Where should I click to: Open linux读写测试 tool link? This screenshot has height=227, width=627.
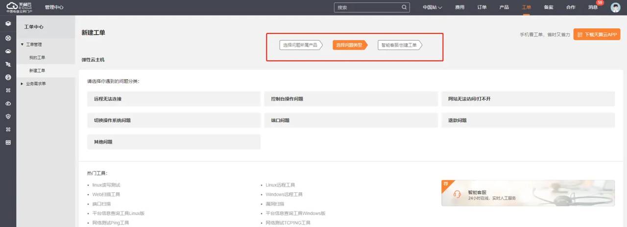[x=106, y=185]
